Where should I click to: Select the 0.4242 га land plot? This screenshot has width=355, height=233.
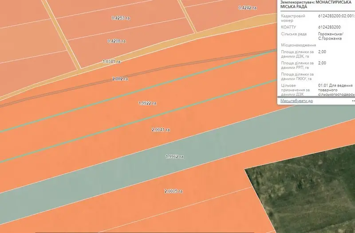pos(247,8)
